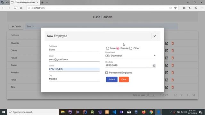Click the edit icon in Charmin's row

click(x=167, y=43)
